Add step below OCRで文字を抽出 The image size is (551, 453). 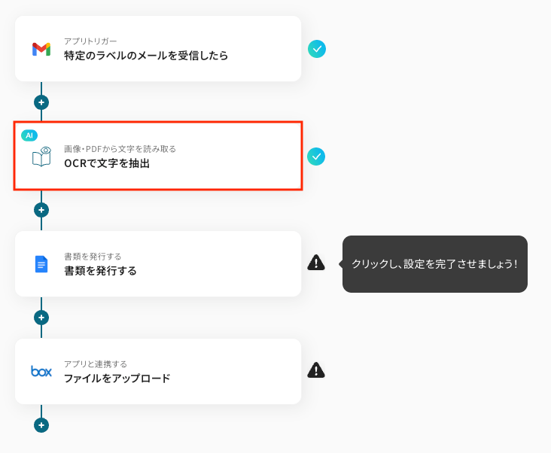41,210
